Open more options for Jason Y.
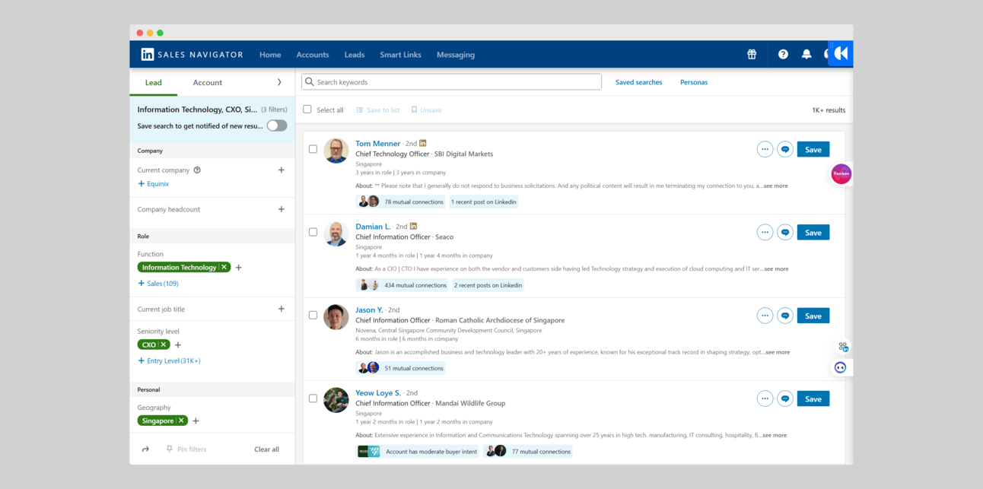 pos(765,316)
